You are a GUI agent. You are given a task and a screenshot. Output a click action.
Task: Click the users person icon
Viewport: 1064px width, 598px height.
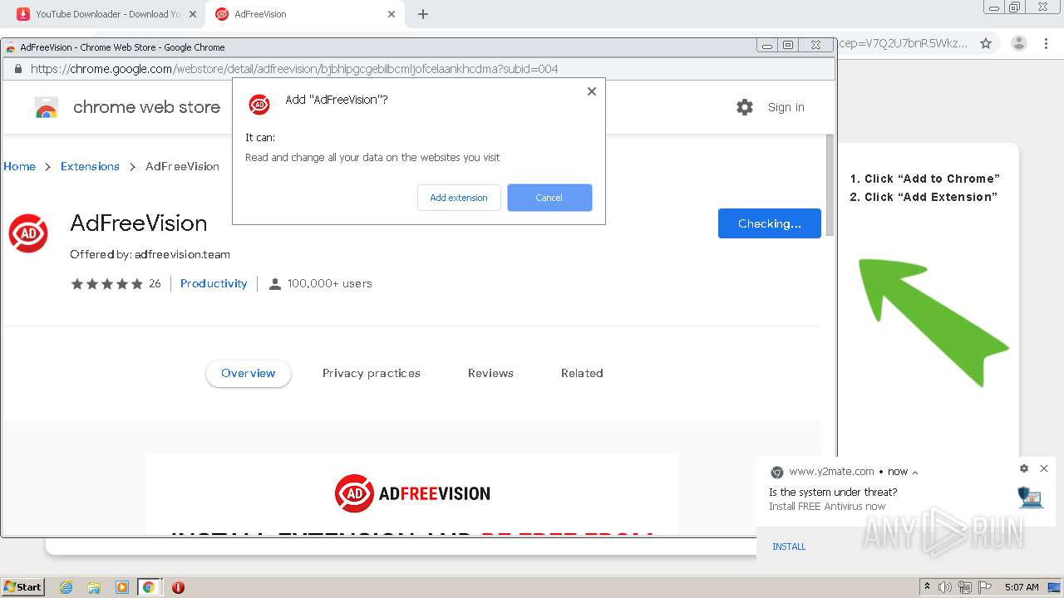[275, 284]
